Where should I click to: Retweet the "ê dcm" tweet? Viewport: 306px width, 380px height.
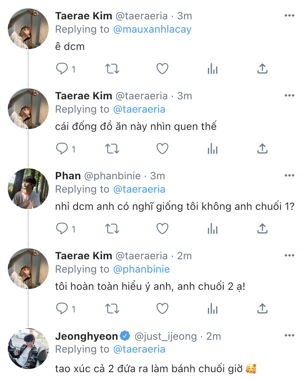112,69
